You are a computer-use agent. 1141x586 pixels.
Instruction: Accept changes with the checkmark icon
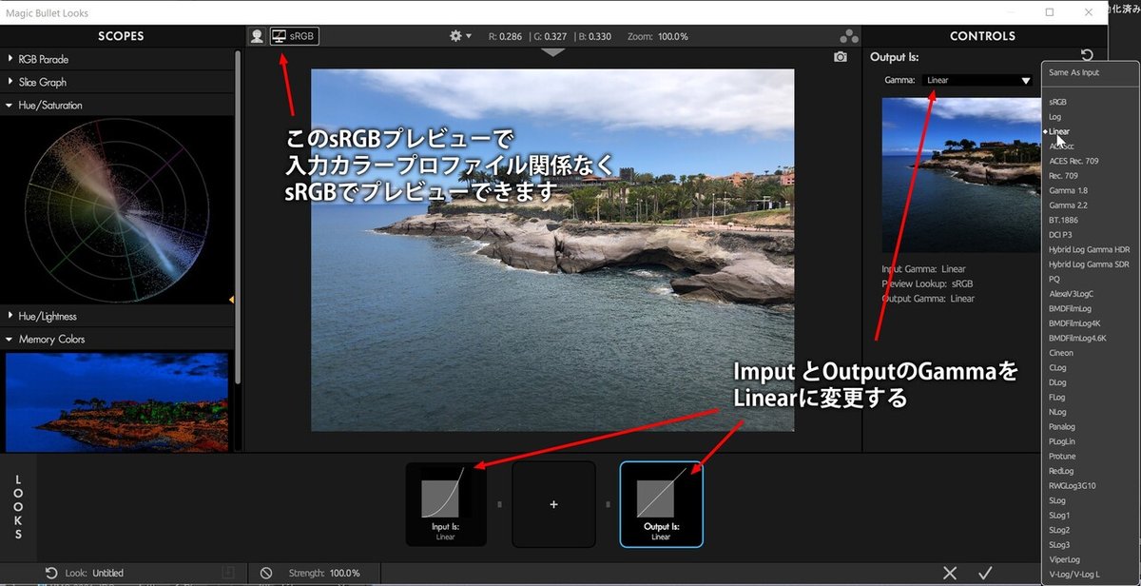pos(985,573)
